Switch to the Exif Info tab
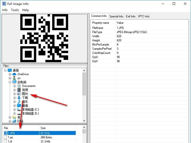Image resolution: width=191 pixels, height=143 pixels. click(x=131, y=16)
